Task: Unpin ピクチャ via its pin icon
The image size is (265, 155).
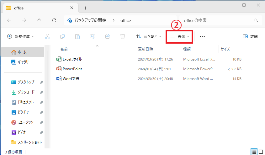Action: tap(41, 112)
